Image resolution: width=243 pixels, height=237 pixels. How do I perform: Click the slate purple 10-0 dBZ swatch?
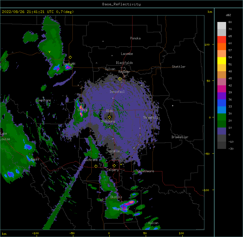click(222, 131)
